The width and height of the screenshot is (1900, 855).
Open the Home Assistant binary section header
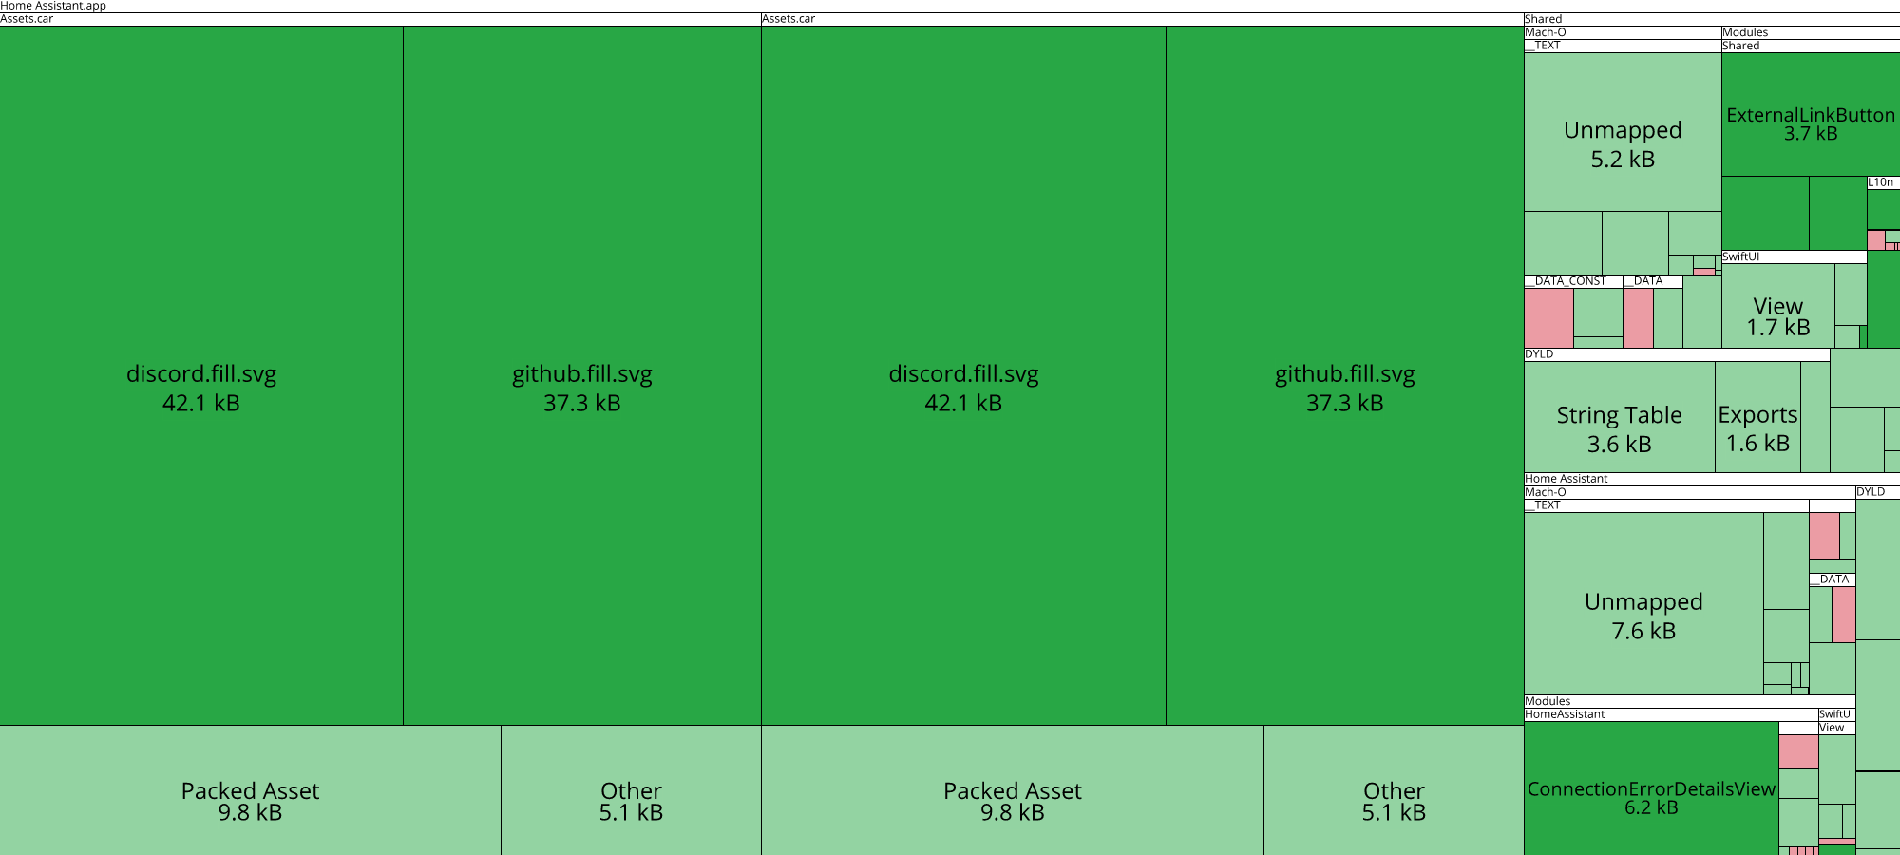(x=1712, y=479)
